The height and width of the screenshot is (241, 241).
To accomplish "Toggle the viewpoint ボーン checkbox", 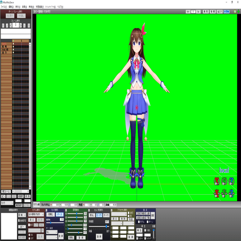I will pos(147,222).
